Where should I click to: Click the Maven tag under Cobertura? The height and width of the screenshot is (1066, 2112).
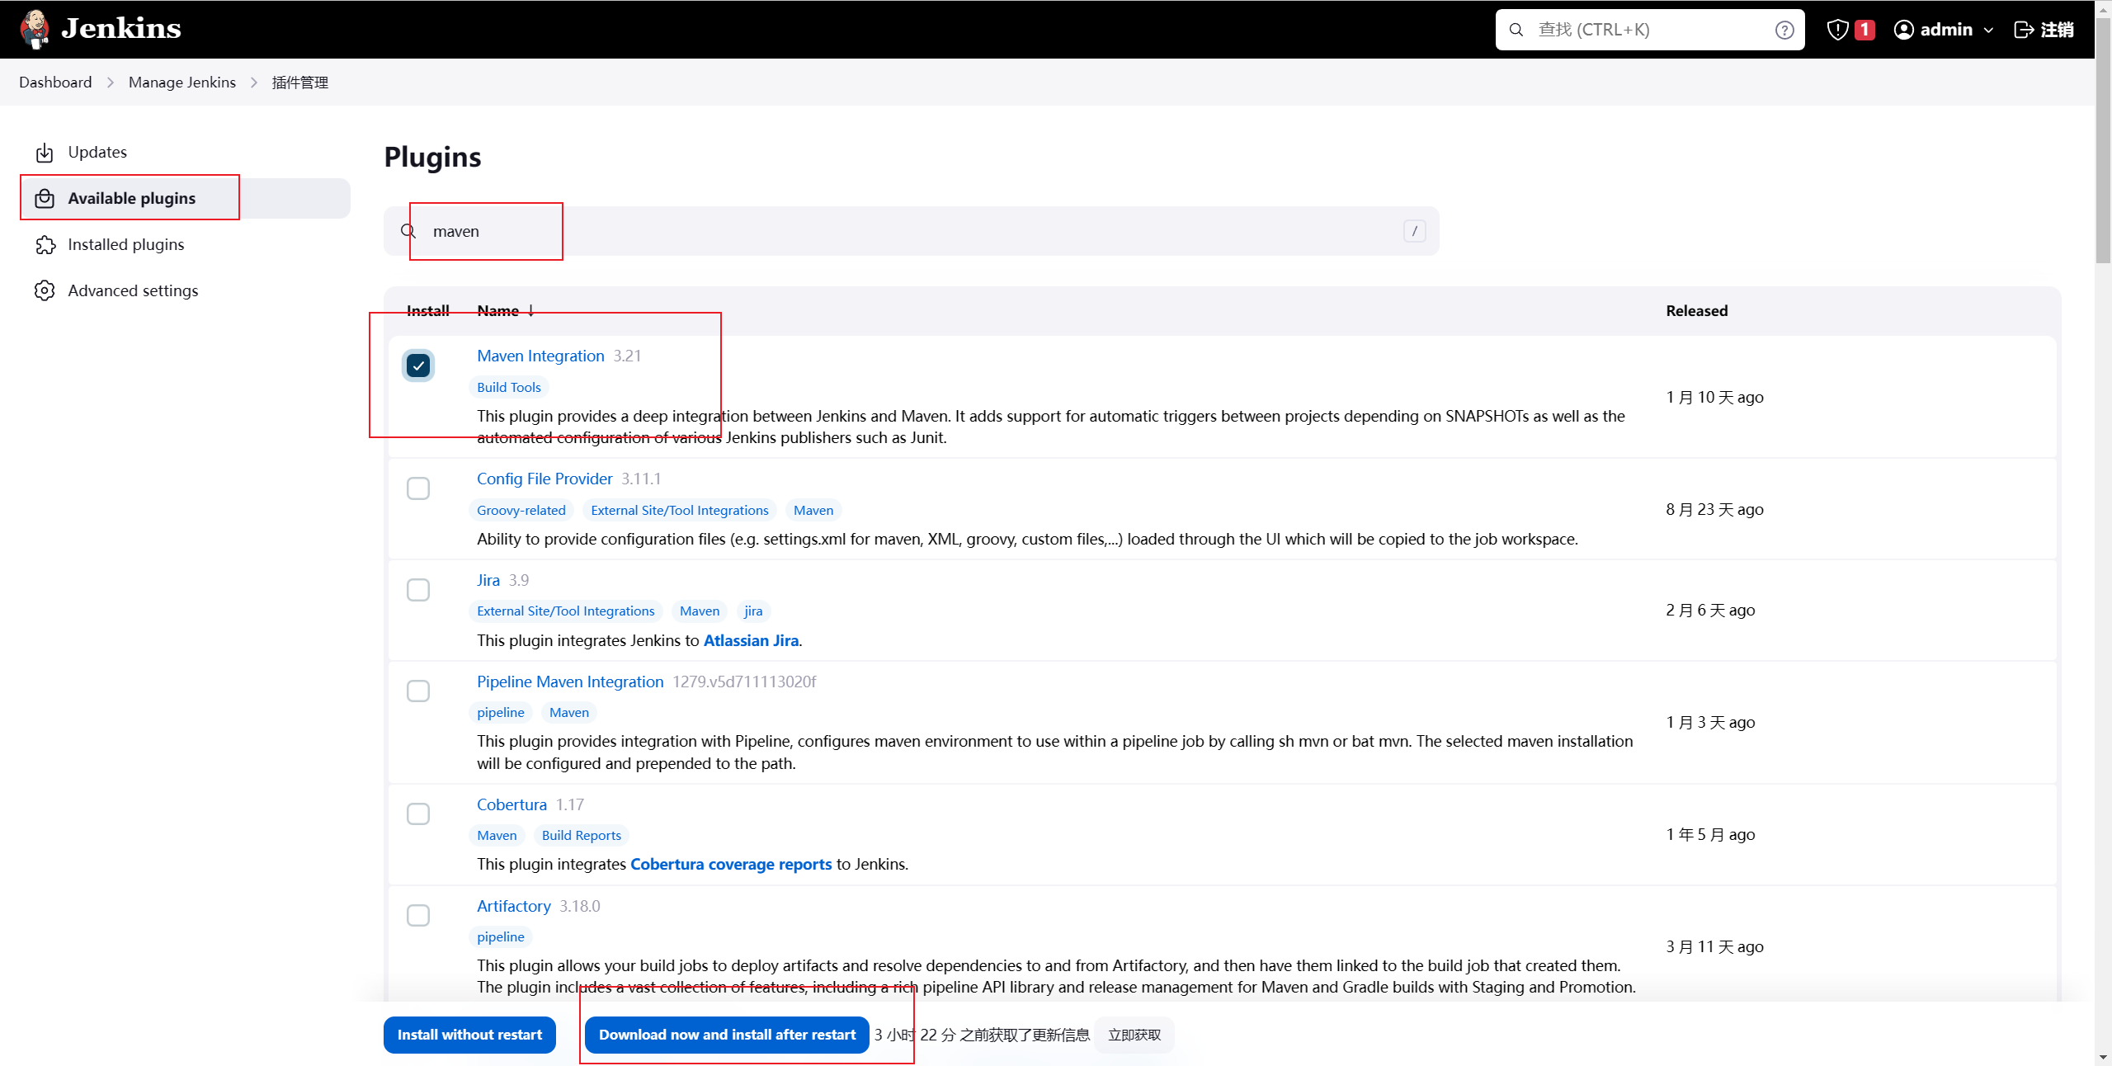coord(497,835)
